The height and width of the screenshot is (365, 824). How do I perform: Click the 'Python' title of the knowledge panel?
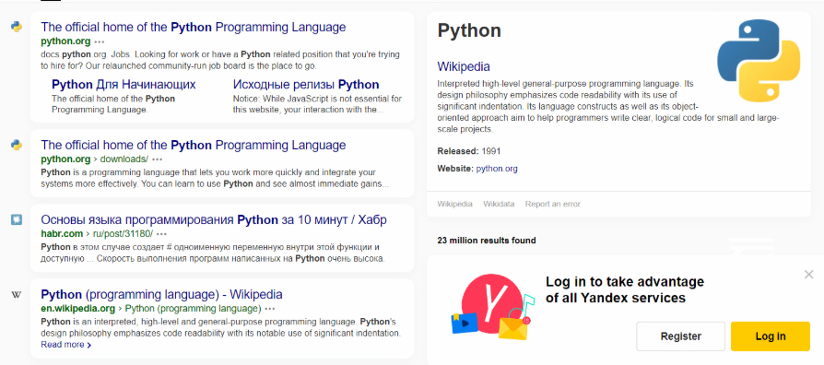coord(469,30)
